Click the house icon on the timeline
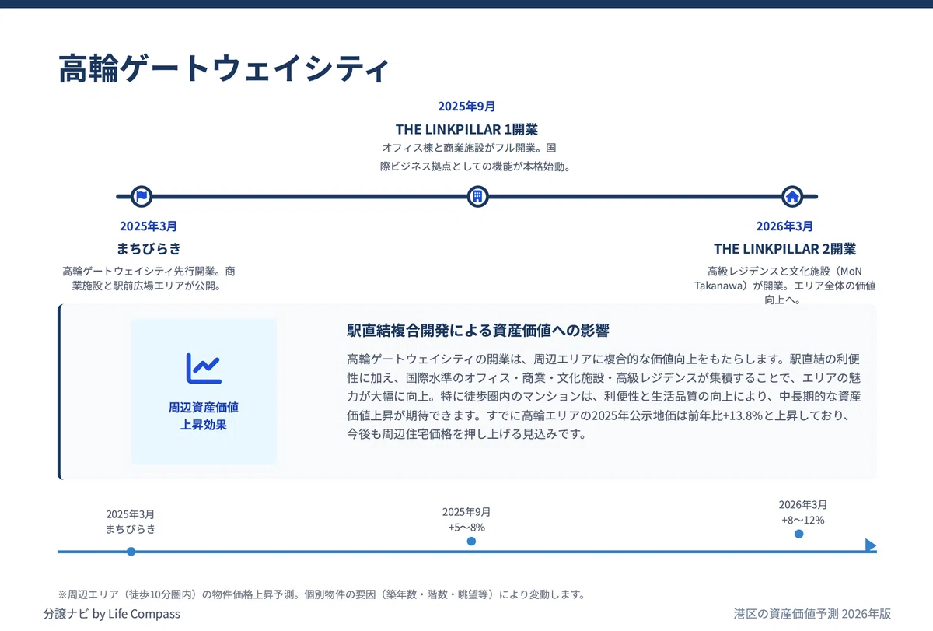This screenshot has width=933, height=631. 792,196
